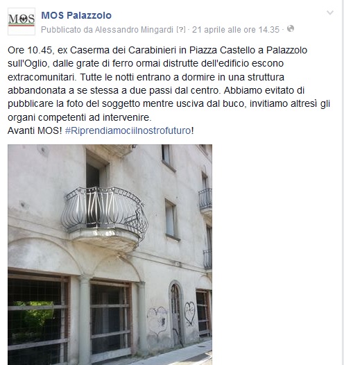Image resolution: width=344 pixels, height=365 pixels.
Task: Open Alessandro Mingardi's profile link
Action: pos(135,30)
